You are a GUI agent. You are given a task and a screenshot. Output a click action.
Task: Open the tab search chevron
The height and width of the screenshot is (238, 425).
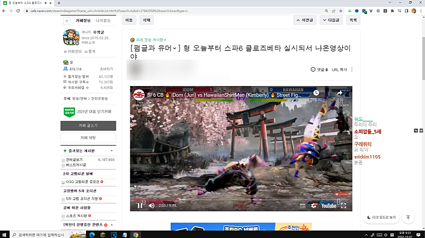[x=390, y=3]
